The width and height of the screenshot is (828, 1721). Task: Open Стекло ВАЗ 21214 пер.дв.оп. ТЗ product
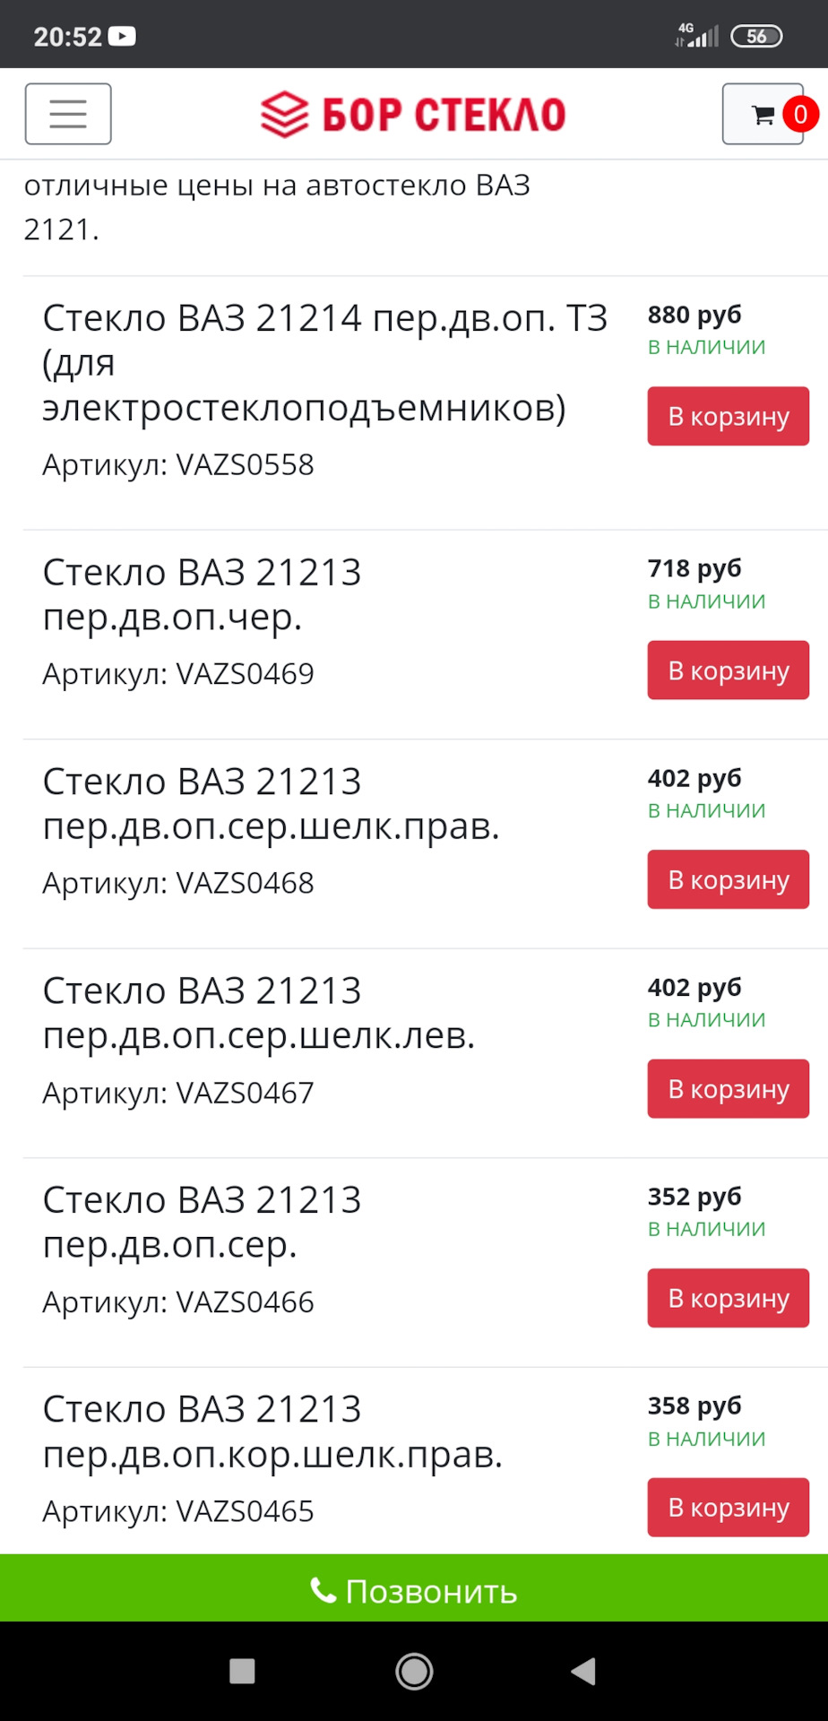click(324, 363)
